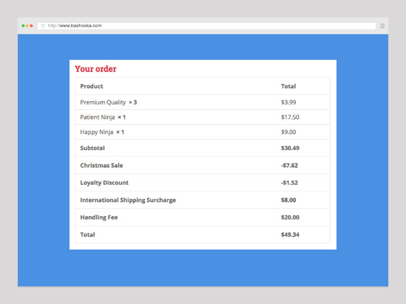Image resolution: width=406 pixels, height=304 pixels.
Task: Select 'Happy Ninja × 1' product row
Action: [202, 132]
